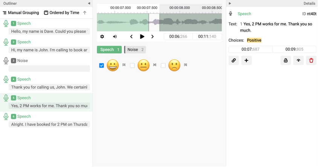Click the volume speaker icon
Image resolution: width=318 pixels, height=167 pixels.
[x=115, y=37]
